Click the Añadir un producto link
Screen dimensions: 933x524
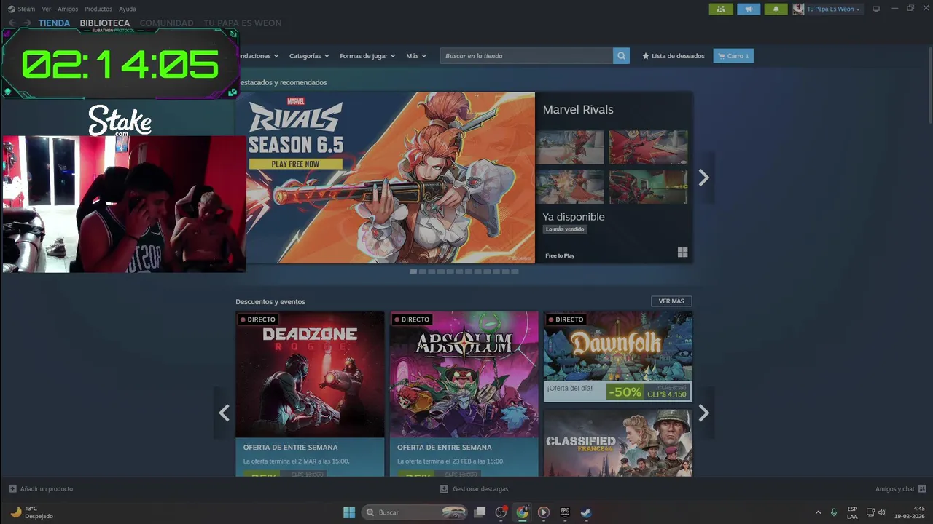coord(47,489)
